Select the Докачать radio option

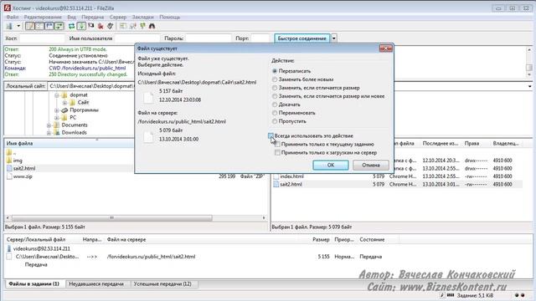pos(275,105)
